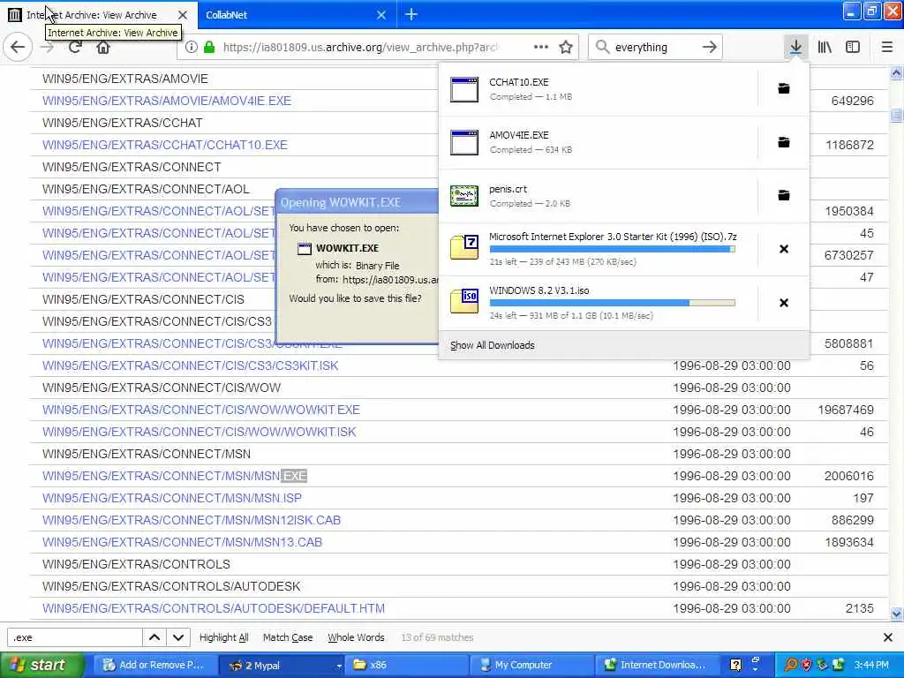Toggle Highlight All in find bar

point(223,637)
